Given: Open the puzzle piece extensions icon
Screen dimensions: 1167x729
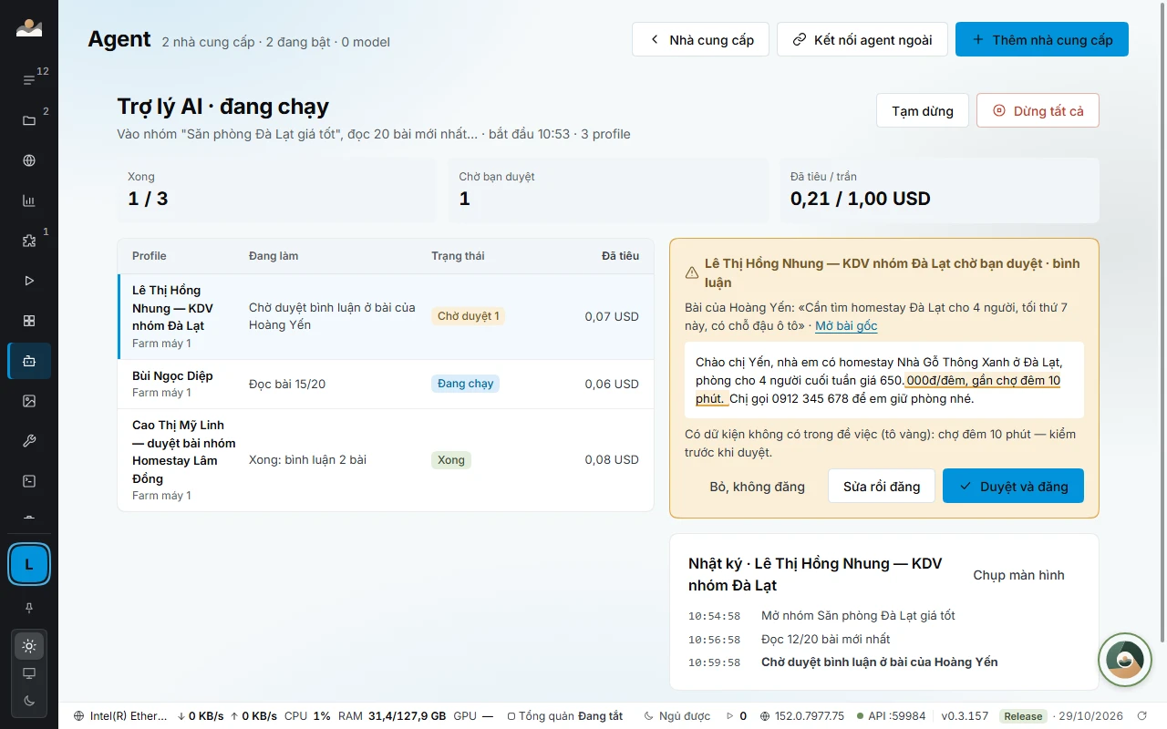Looking at the screenshot, I should click(x=29, y=241).
